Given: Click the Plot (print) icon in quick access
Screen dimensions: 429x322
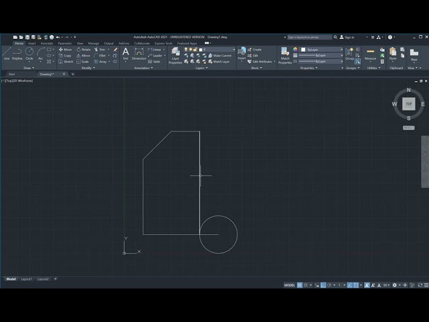Looking at the screenshot, I should tap(52, 38).
